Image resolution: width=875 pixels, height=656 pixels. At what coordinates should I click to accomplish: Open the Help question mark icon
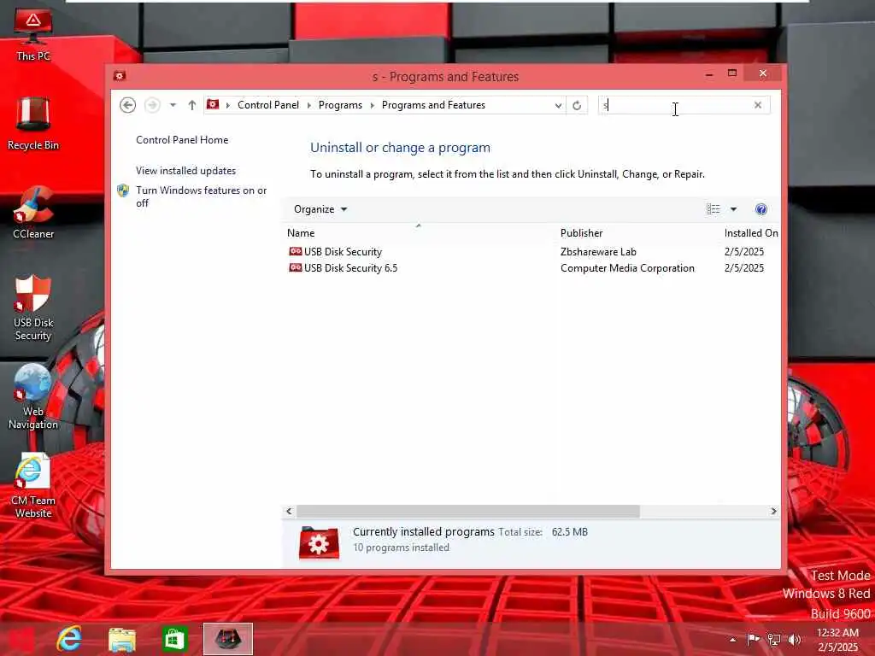click(761, 209)
